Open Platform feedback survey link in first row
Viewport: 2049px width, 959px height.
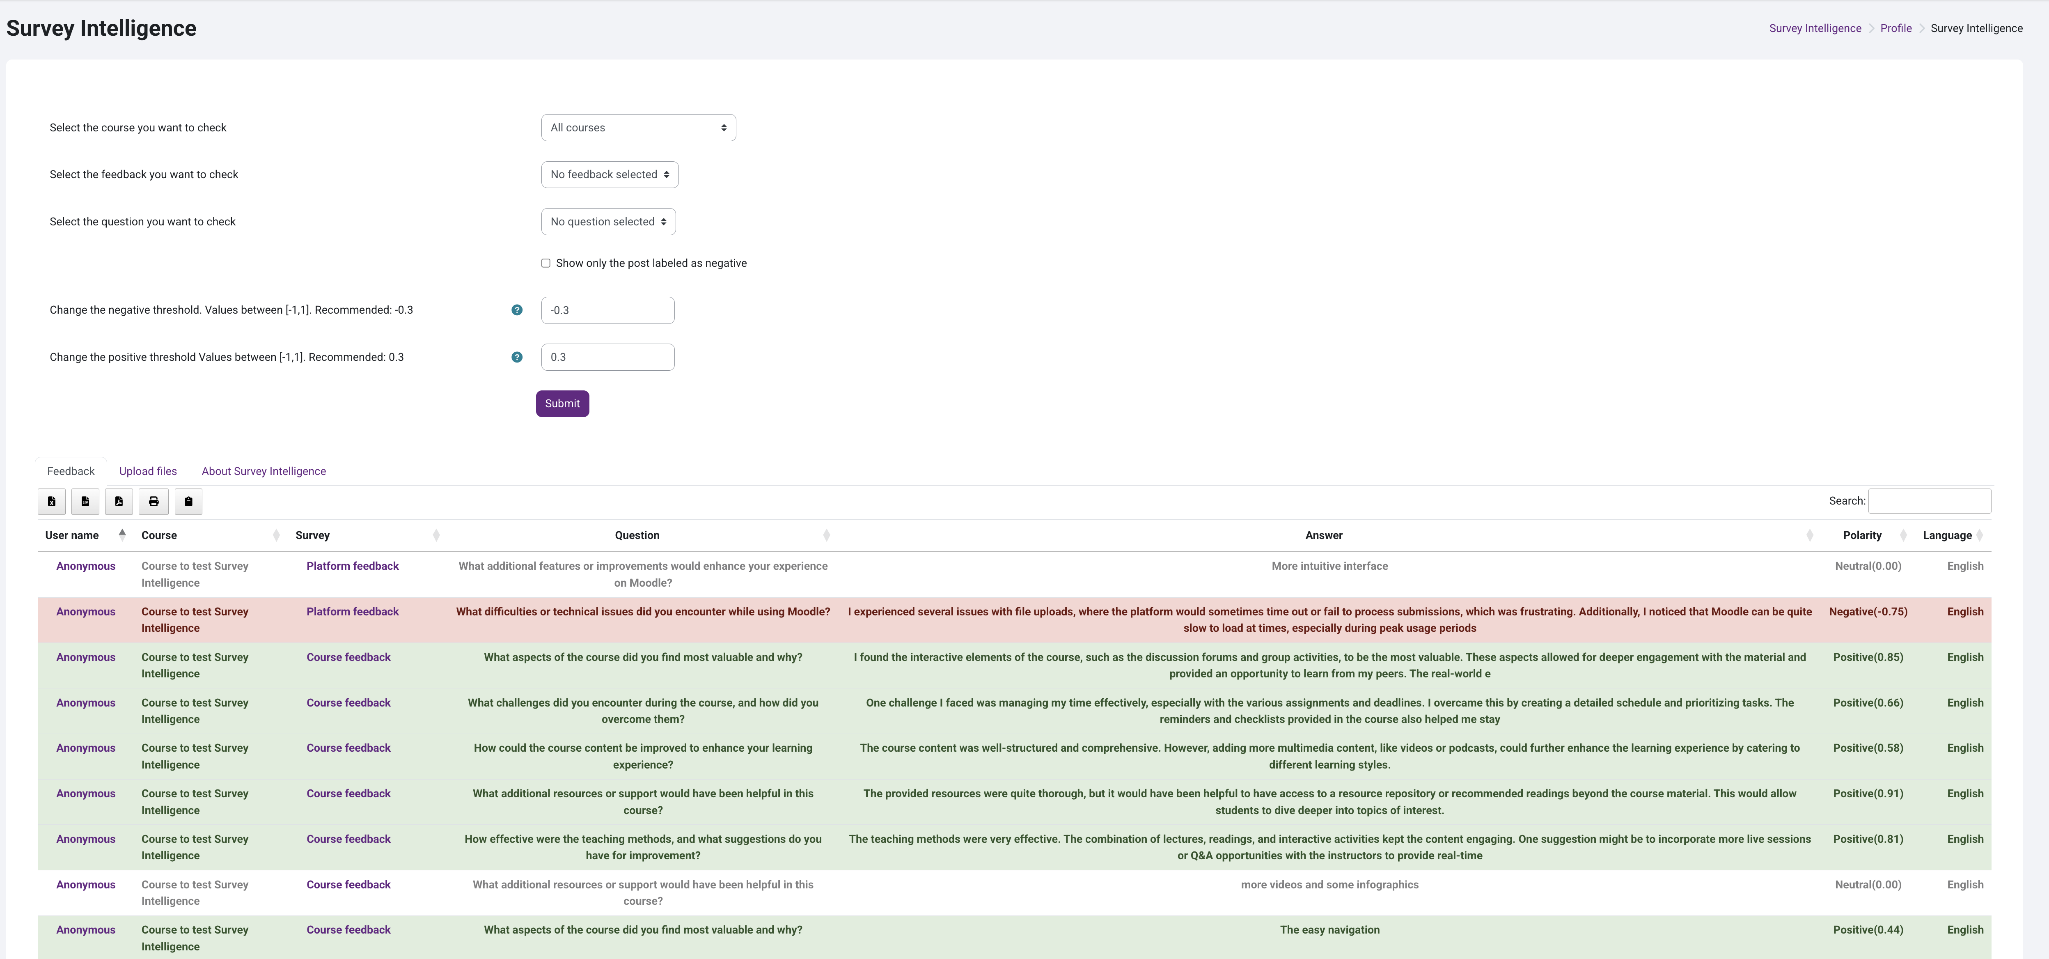pyautogui.click(x=352, y=567)
